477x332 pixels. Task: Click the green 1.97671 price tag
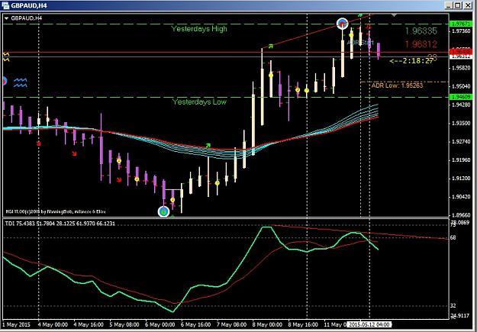[461, 24]
